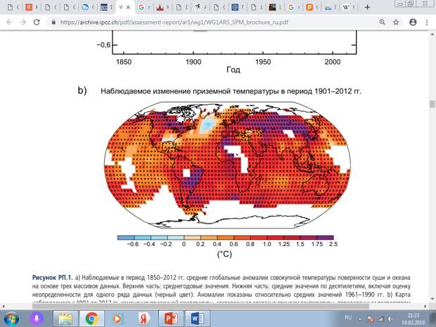Show hidden tray icons arrow

[360, 319]
